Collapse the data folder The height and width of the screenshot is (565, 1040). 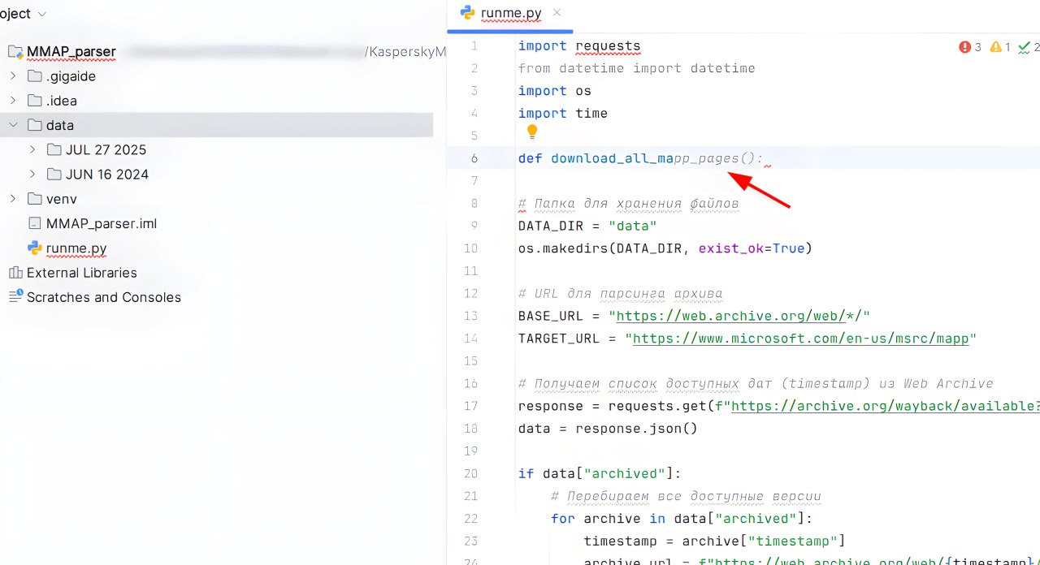13,125
